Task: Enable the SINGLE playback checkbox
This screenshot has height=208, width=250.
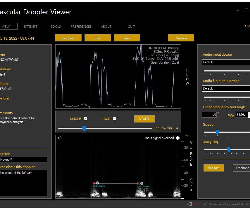Action: pyautogui.click(x=85, y=118)
